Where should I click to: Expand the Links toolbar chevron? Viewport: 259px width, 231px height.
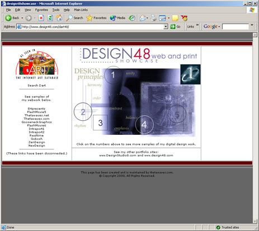pyautogui.click(x=197, y=25)
